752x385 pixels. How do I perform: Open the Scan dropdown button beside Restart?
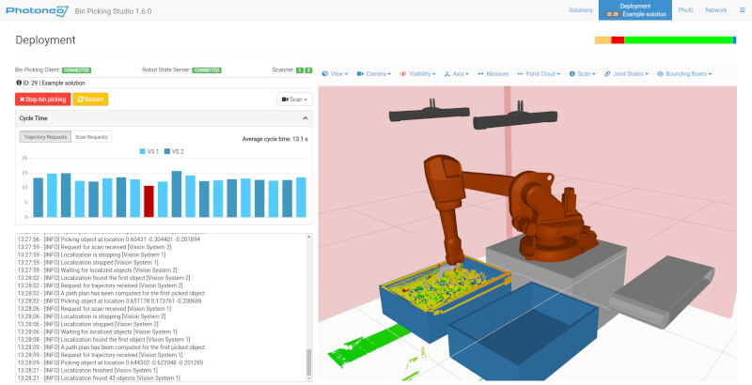pyautogui.click(x=294, y=100)
